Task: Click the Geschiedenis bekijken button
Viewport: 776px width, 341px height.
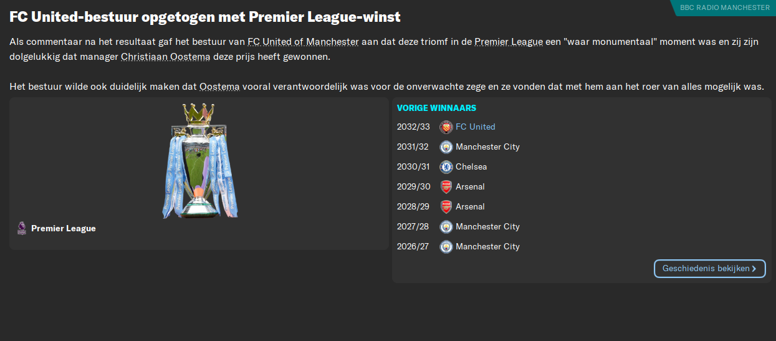Action: click(x=709, y=269)
